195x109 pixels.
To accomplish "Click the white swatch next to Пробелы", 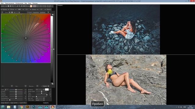I will 47,90.
